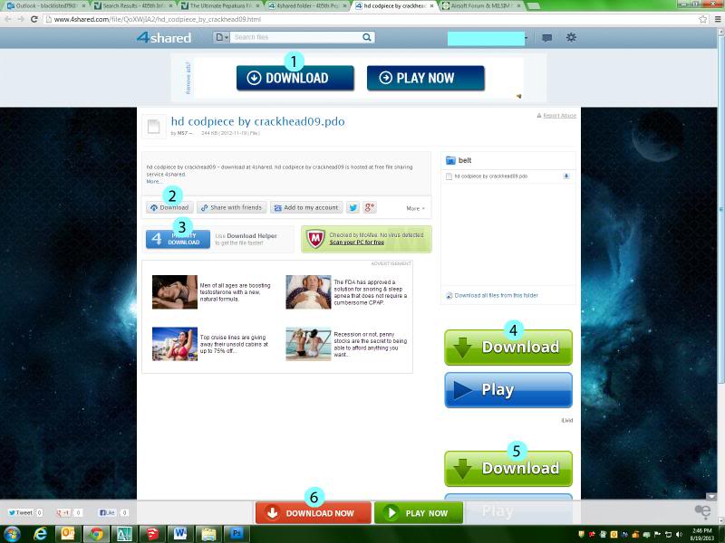Open the messages chat icon in header
The width and height of the screenshot is (725, 543).
click(547, 38)
